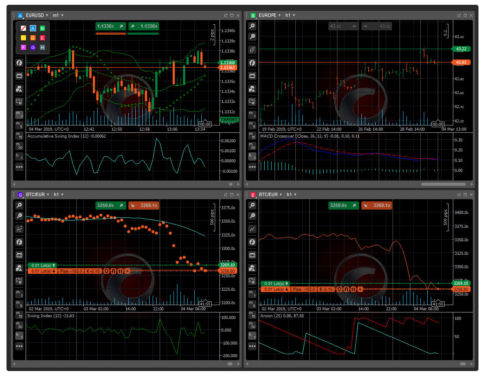This screenshot has height=378, width=488.
Task: Open h1 timeframe dropdown in E-linked BTC/EUR header
Action: pos(291,194)
